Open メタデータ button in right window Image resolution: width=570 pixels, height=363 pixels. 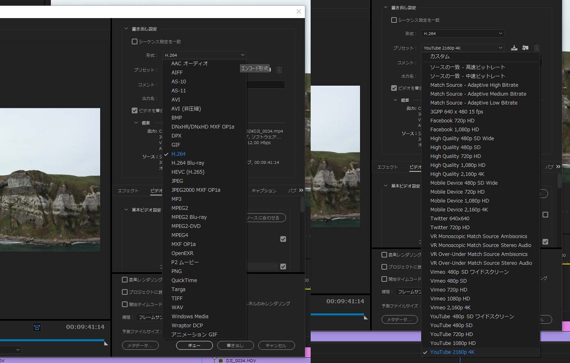point(400,319)
